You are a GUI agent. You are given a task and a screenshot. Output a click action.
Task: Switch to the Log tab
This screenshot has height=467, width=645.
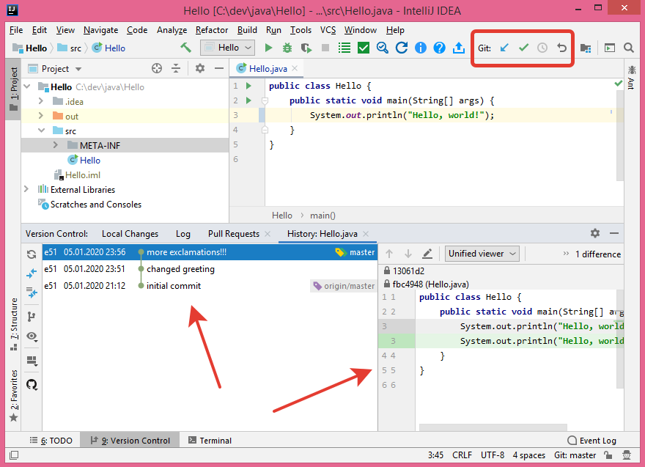coord(183,234)
